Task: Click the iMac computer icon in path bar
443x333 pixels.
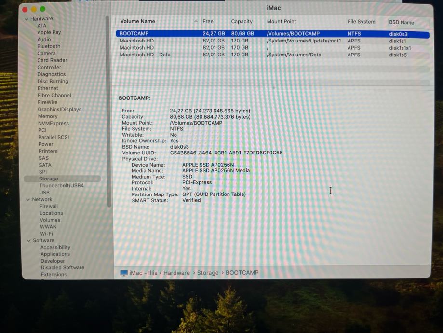Action: tap(124, 273)
